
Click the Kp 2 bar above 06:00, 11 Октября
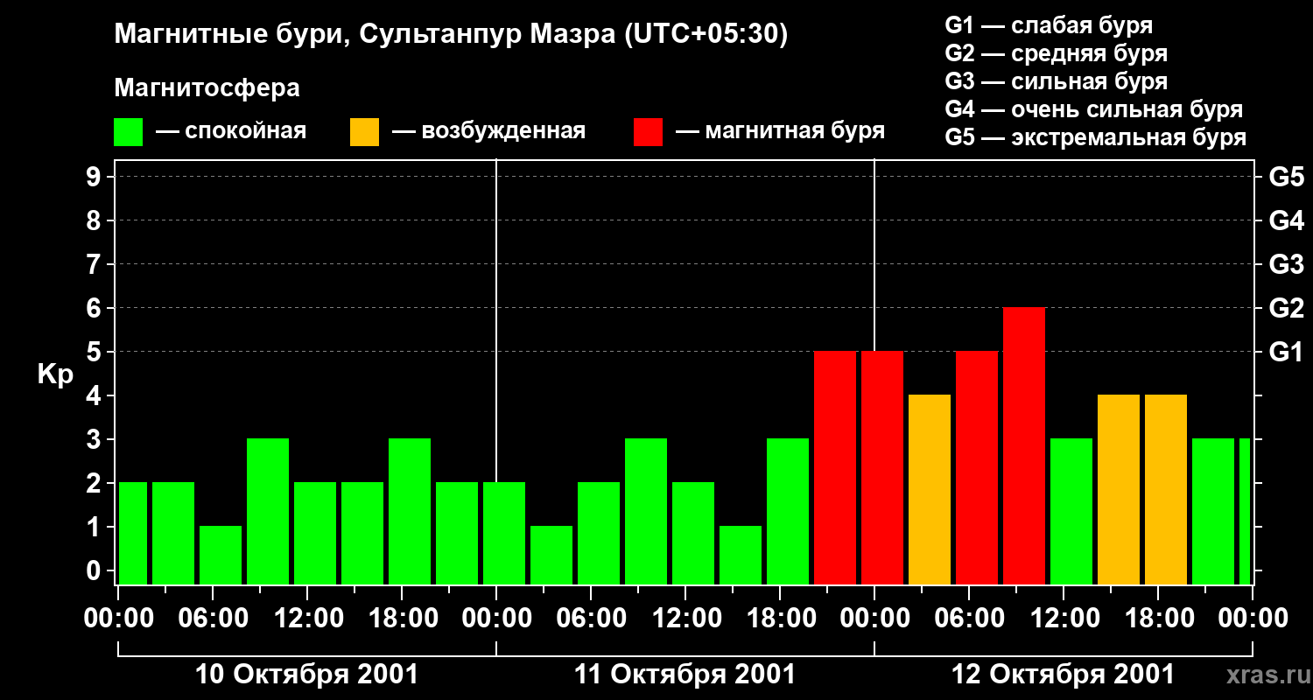[599, 534]
